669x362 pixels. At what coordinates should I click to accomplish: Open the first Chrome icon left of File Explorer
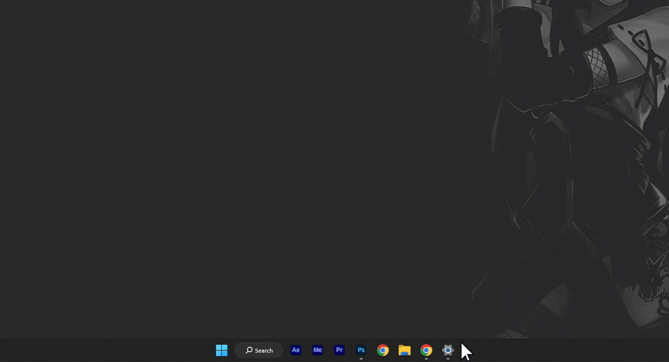382,350
